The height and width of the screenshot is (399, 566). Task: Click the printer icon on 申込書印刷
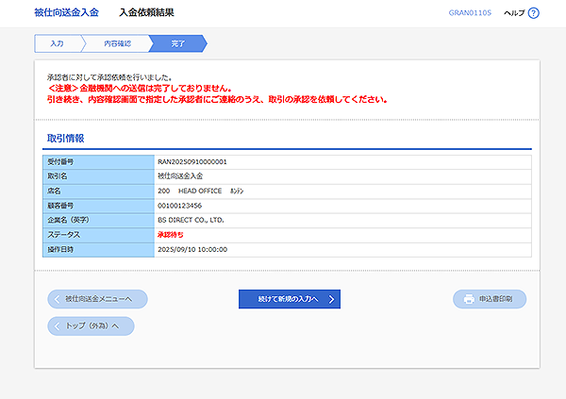pos(469,299)
